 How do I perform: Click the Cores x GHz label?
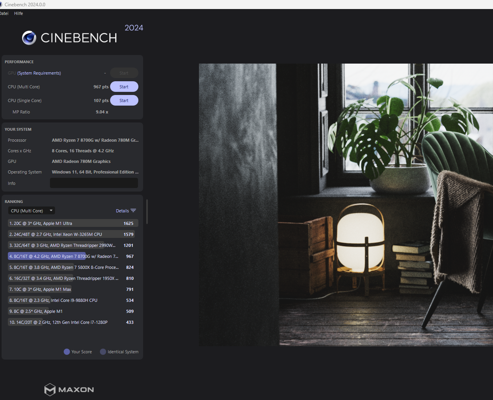[x=20, y=151]
